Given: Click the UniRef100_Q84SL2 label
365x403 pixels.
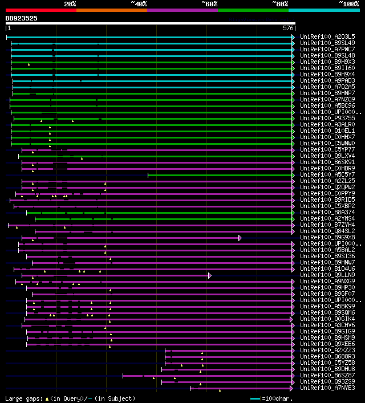Looking at the screenshot, I should (327, 231).
